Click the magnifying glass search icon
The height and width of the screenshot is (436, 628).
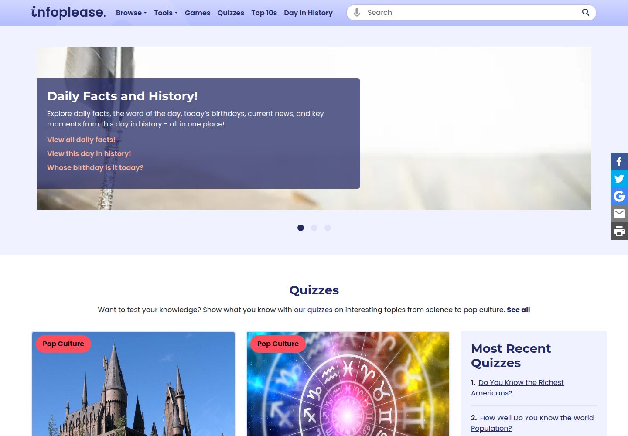point(586,12)
